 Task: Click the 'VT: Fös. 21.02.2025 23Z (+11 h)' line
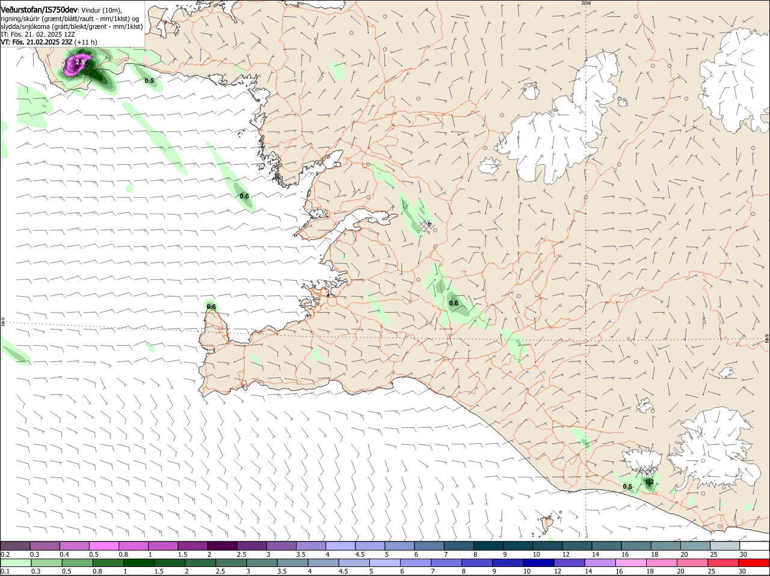[x=49, y=42]
